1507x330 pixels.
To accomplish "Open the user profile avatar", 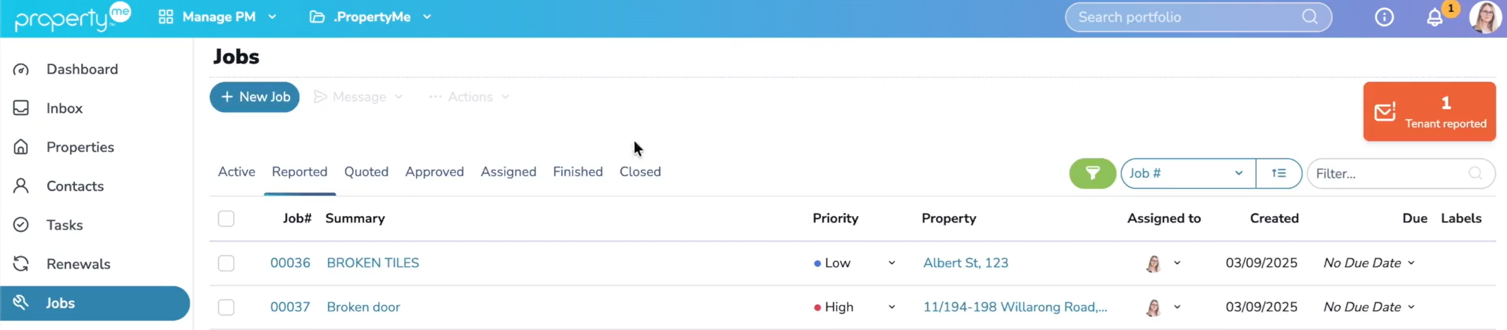I will (x=1484, y=18).
